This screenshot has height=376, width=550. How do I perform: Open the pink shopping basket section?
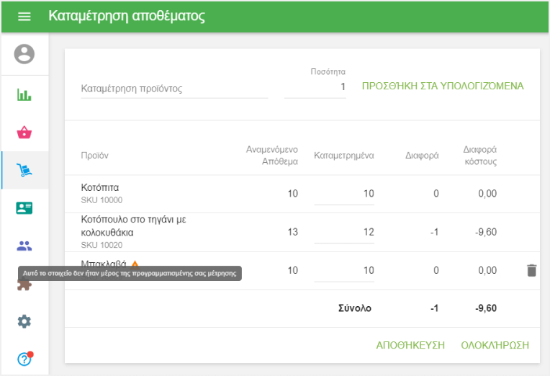pos(24,133)
